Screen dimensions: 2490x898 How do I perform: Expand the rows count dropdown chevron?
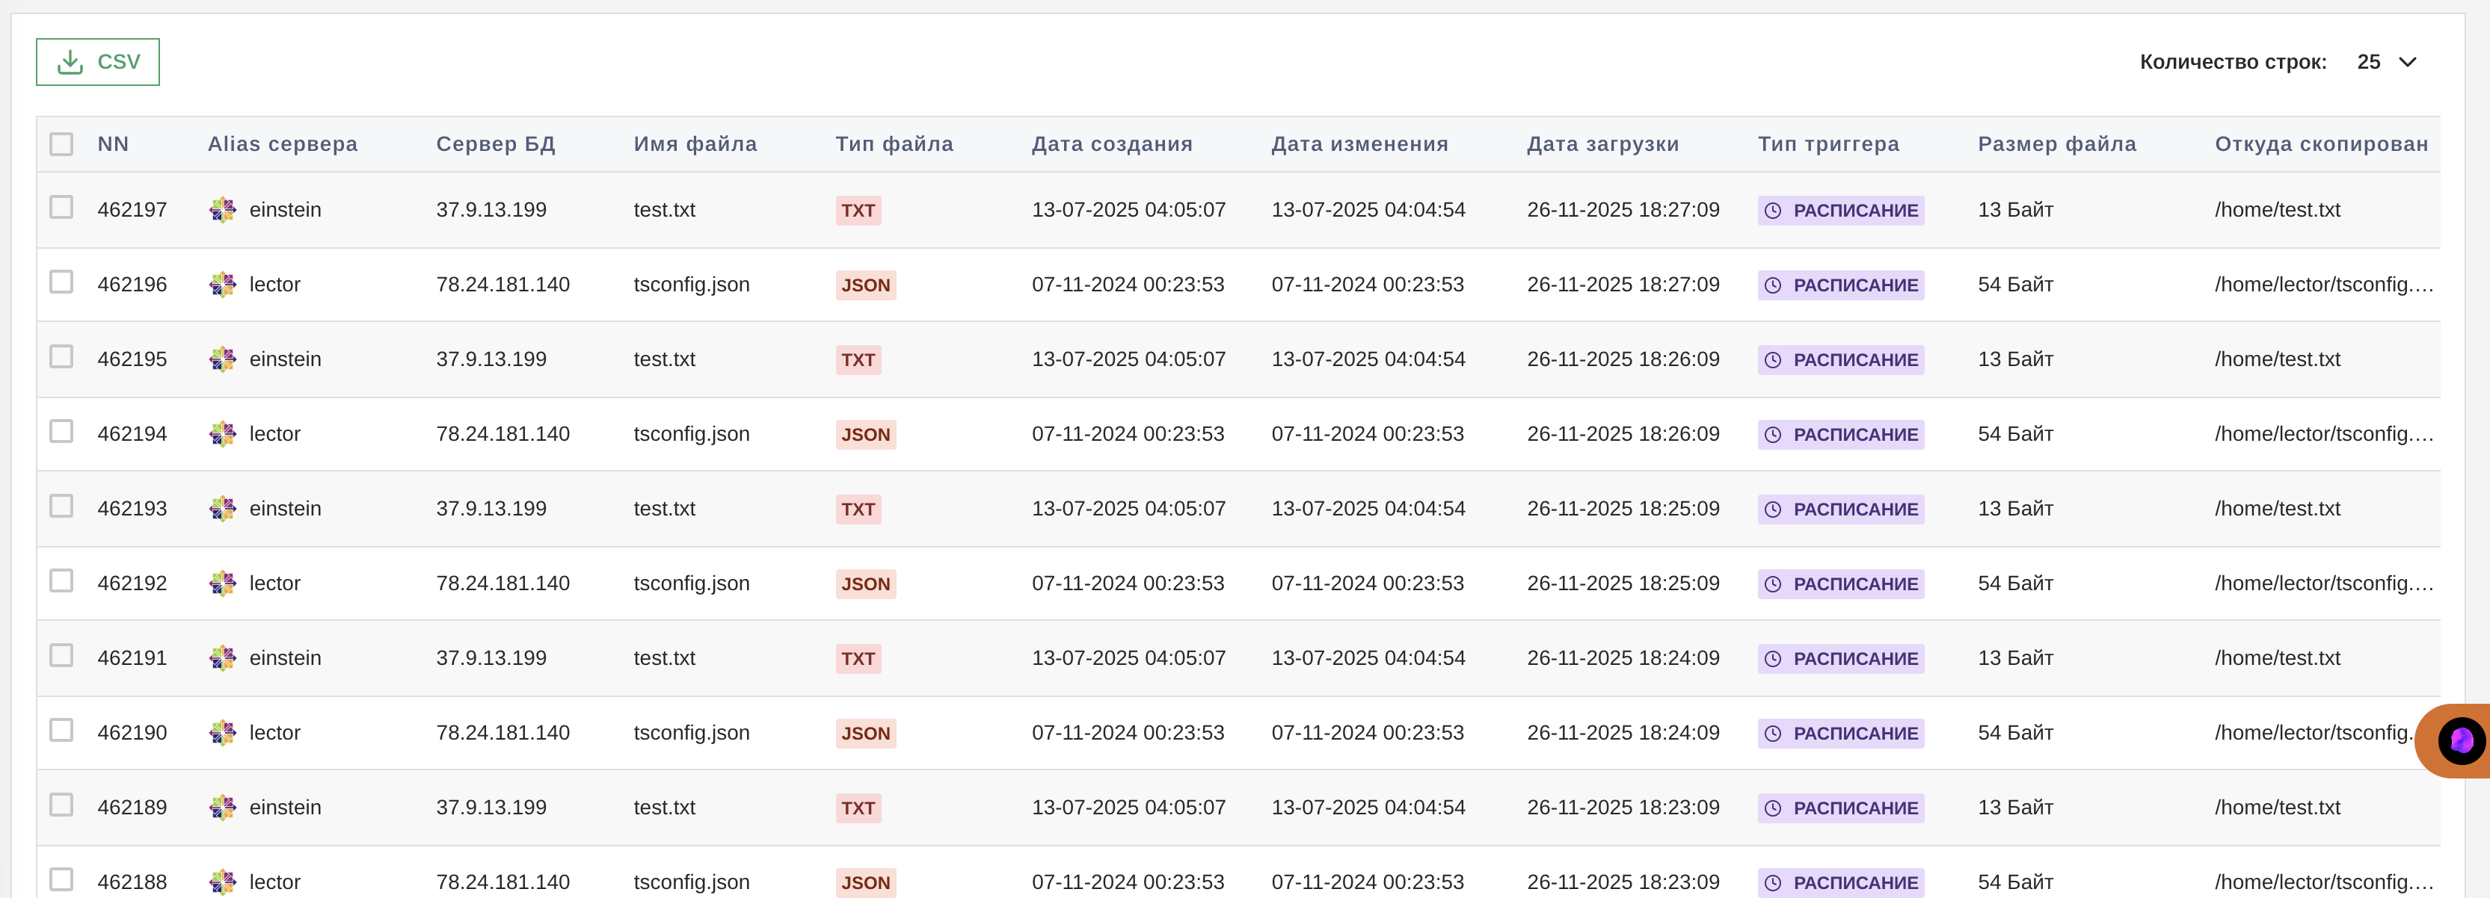click(x=2408, y=63)
